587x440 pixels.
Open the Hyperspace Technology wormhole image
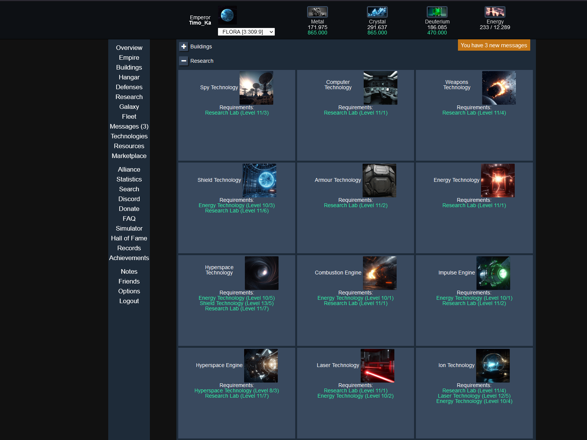(x=262, y=273)
